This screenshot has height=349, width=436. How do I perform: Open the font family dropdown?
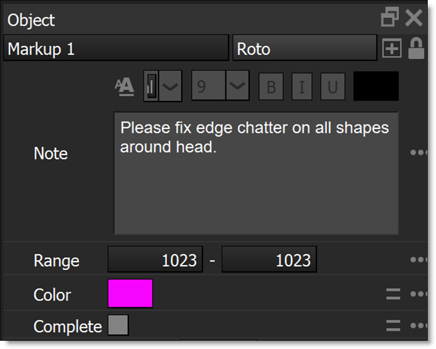pyautogui.click(x=170, y=86)
